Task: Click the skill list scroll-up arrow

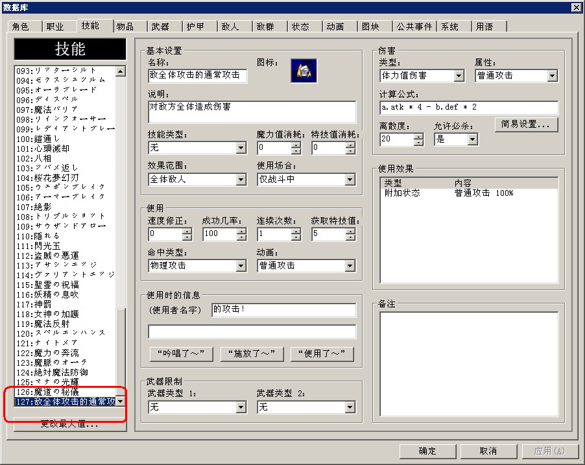Action: click(x=121, y=71)
